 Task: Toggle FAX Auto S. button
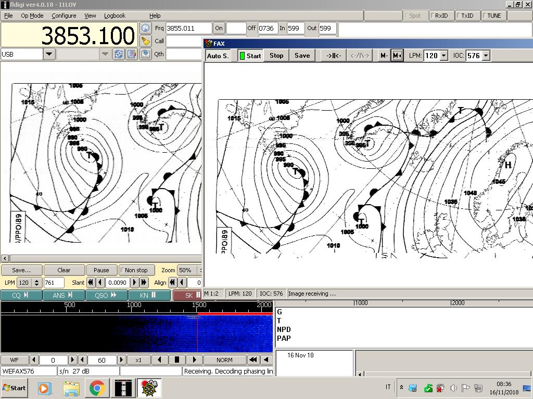click(218, 56)
